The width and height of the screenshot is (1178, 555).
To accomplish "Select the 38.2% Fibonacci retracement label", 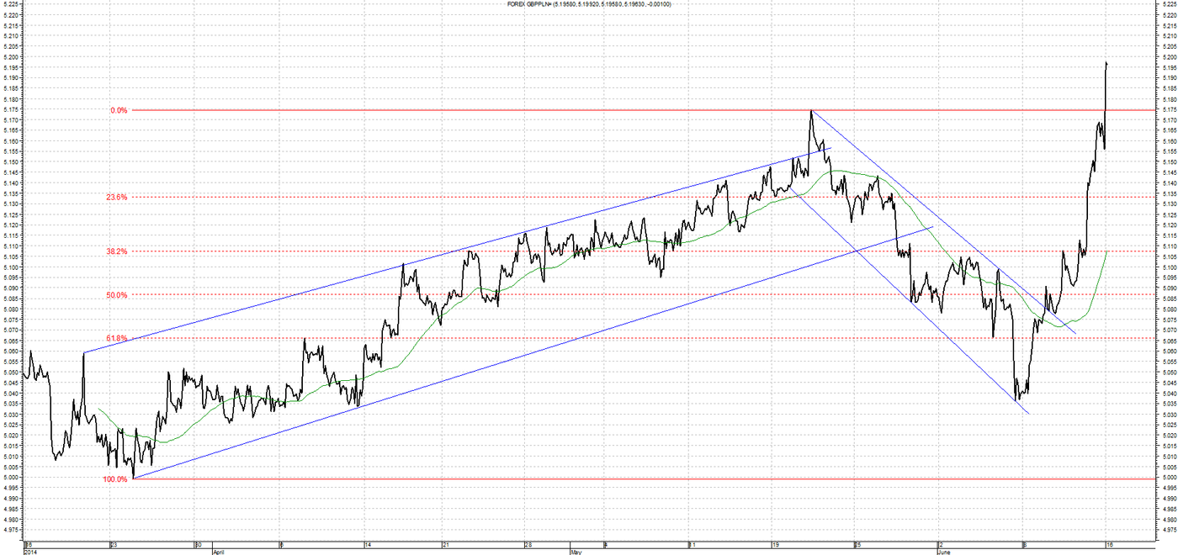I will point(117,251).
